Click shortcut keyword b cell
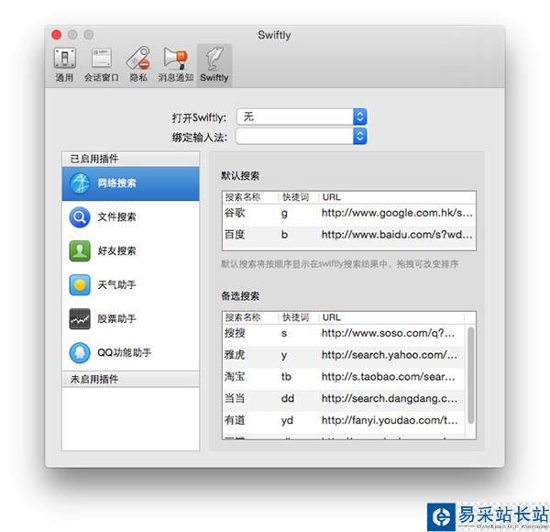Image resolution: width=550 pixels, height=532 pixels. [x=284, y=235]
